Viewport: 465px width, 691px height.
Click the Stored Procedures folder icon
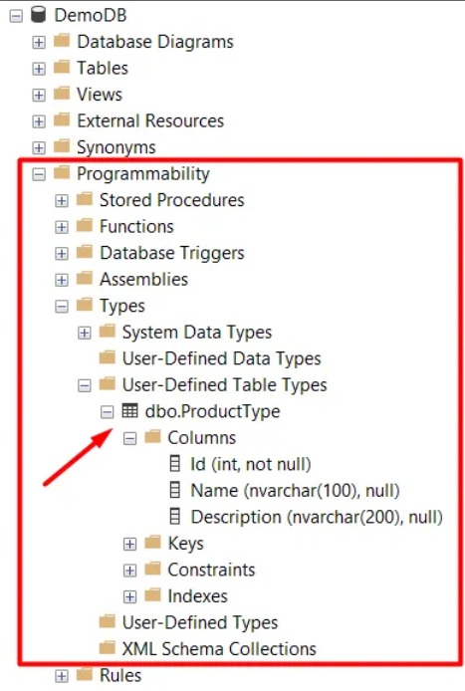coord(85,199)
